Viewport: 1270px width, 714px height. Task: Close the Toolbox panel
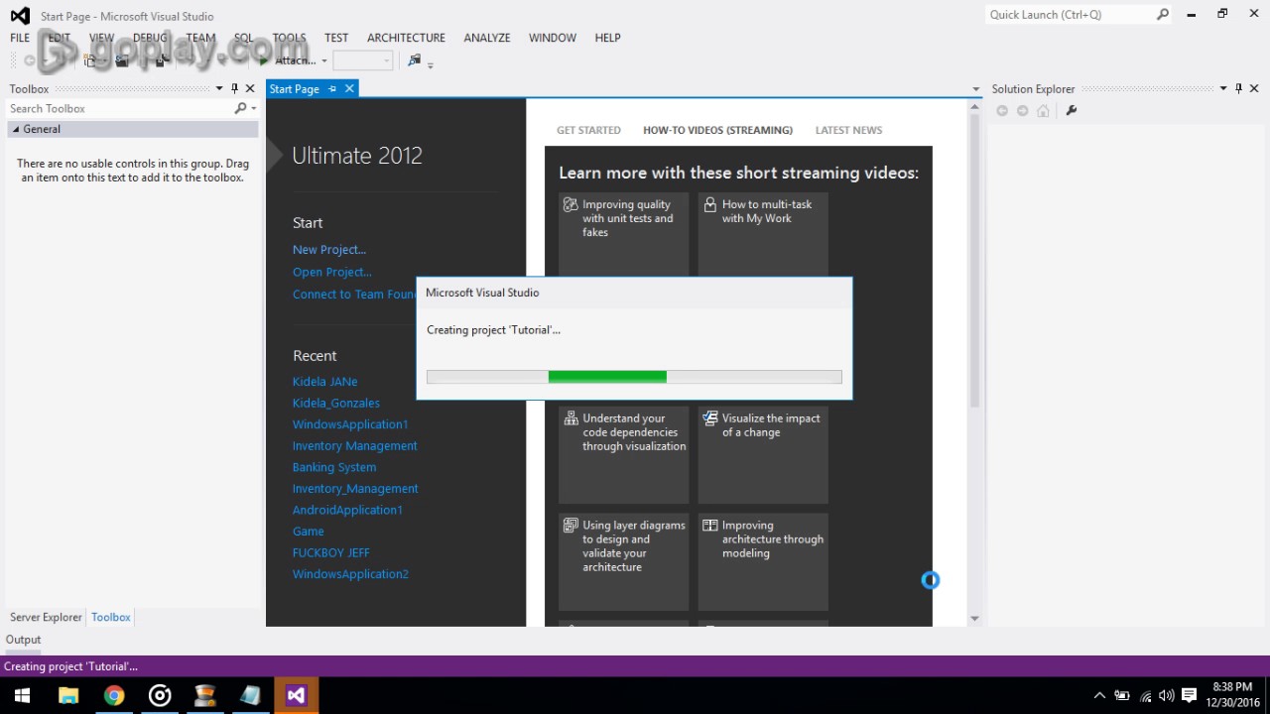click(x=250, y=88)
